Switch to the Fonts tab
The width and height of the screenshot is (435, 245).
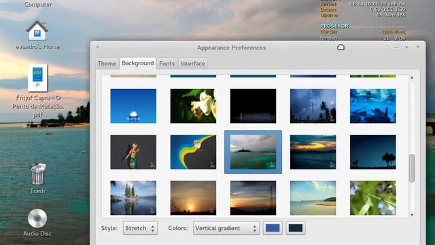pyautogui.click(x=167, y=63)
